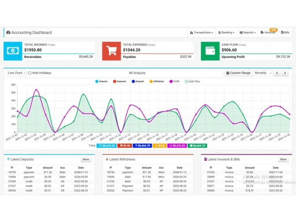The width and height of the screenshot is (296, 222).
Task: Toggle Cash Flow series in the chart legend
Action: pyautogui.click(x=192, y=81)
